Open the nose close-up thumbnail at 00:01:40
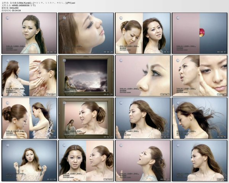This screenshot has height=183, width=229. click(143, 76)
